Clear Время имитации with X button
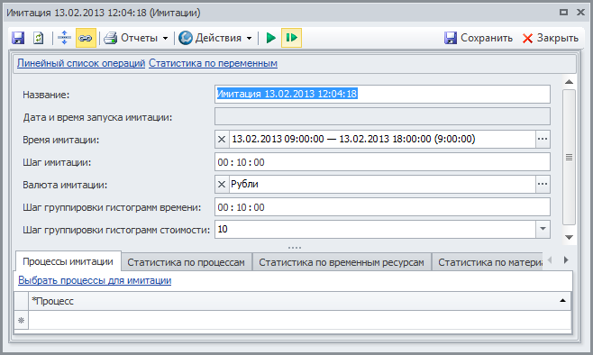Viewport: 593px width, 355px height. (222, 140)
